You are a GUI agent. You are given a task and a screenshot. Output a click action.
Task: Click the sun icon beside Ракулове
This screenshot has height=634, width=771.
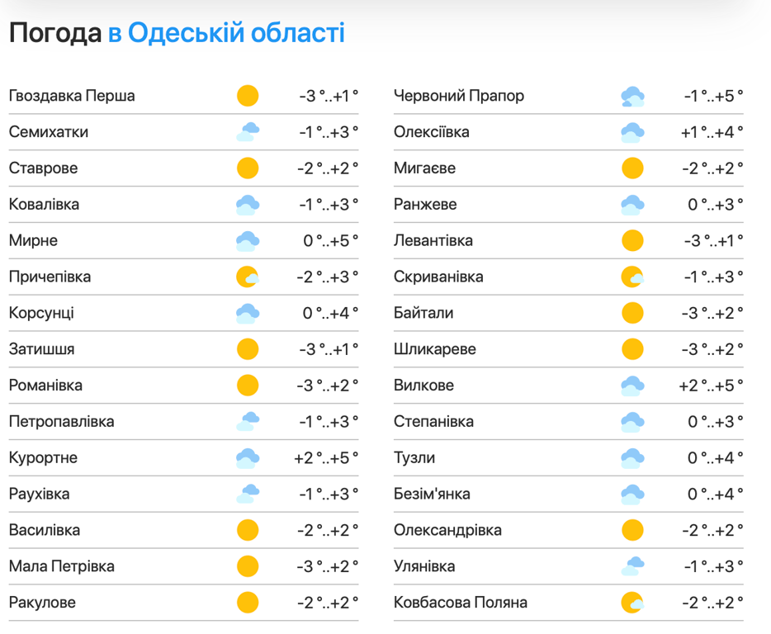248,603
